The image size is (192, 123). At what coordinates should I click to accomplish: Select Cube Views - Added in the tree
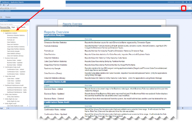pyautogui.click(x=13, y=78)
